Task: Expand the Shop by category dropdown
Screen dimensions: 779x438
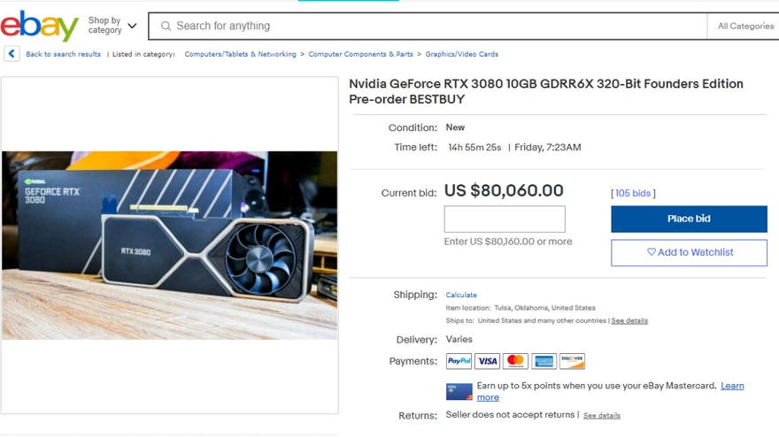Action: pos(112,26)
